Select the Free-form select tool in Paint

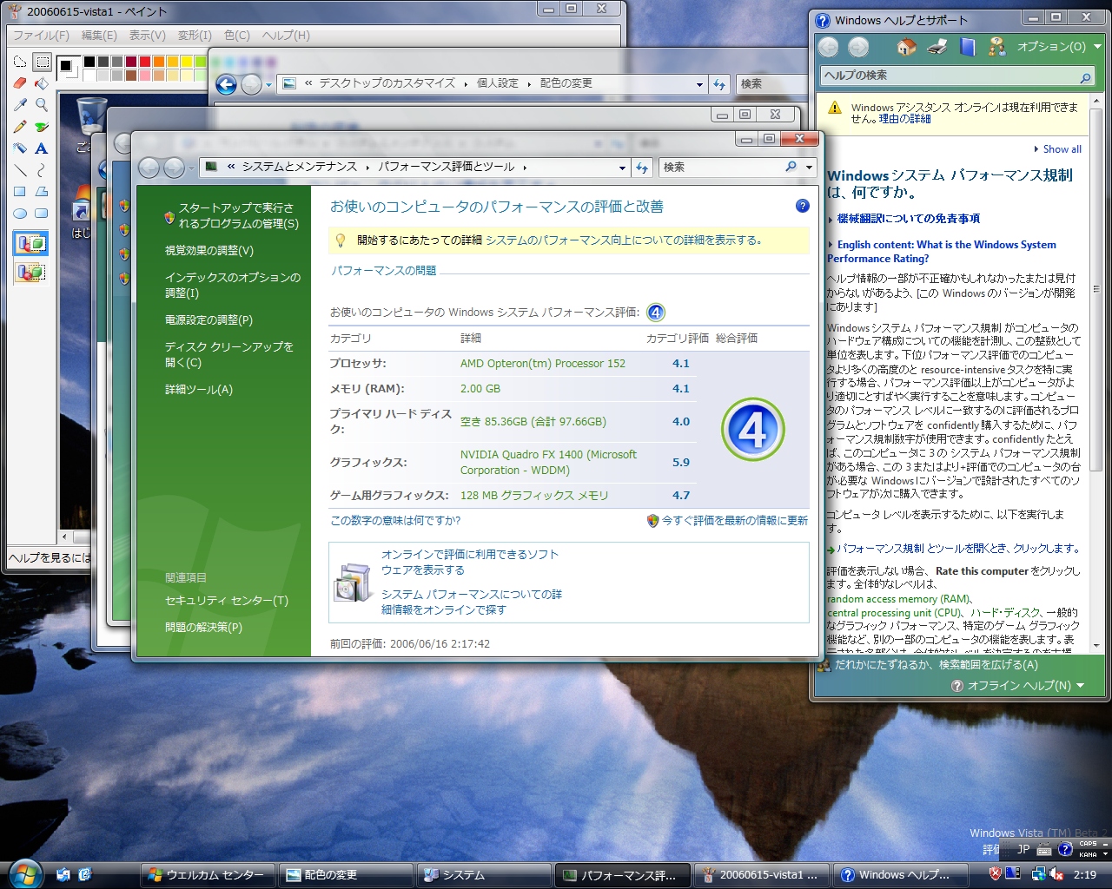[x=20, y=62]
